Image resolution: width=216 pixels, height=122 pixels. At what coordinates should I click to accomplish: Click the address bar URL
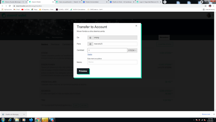click(29, 6)
